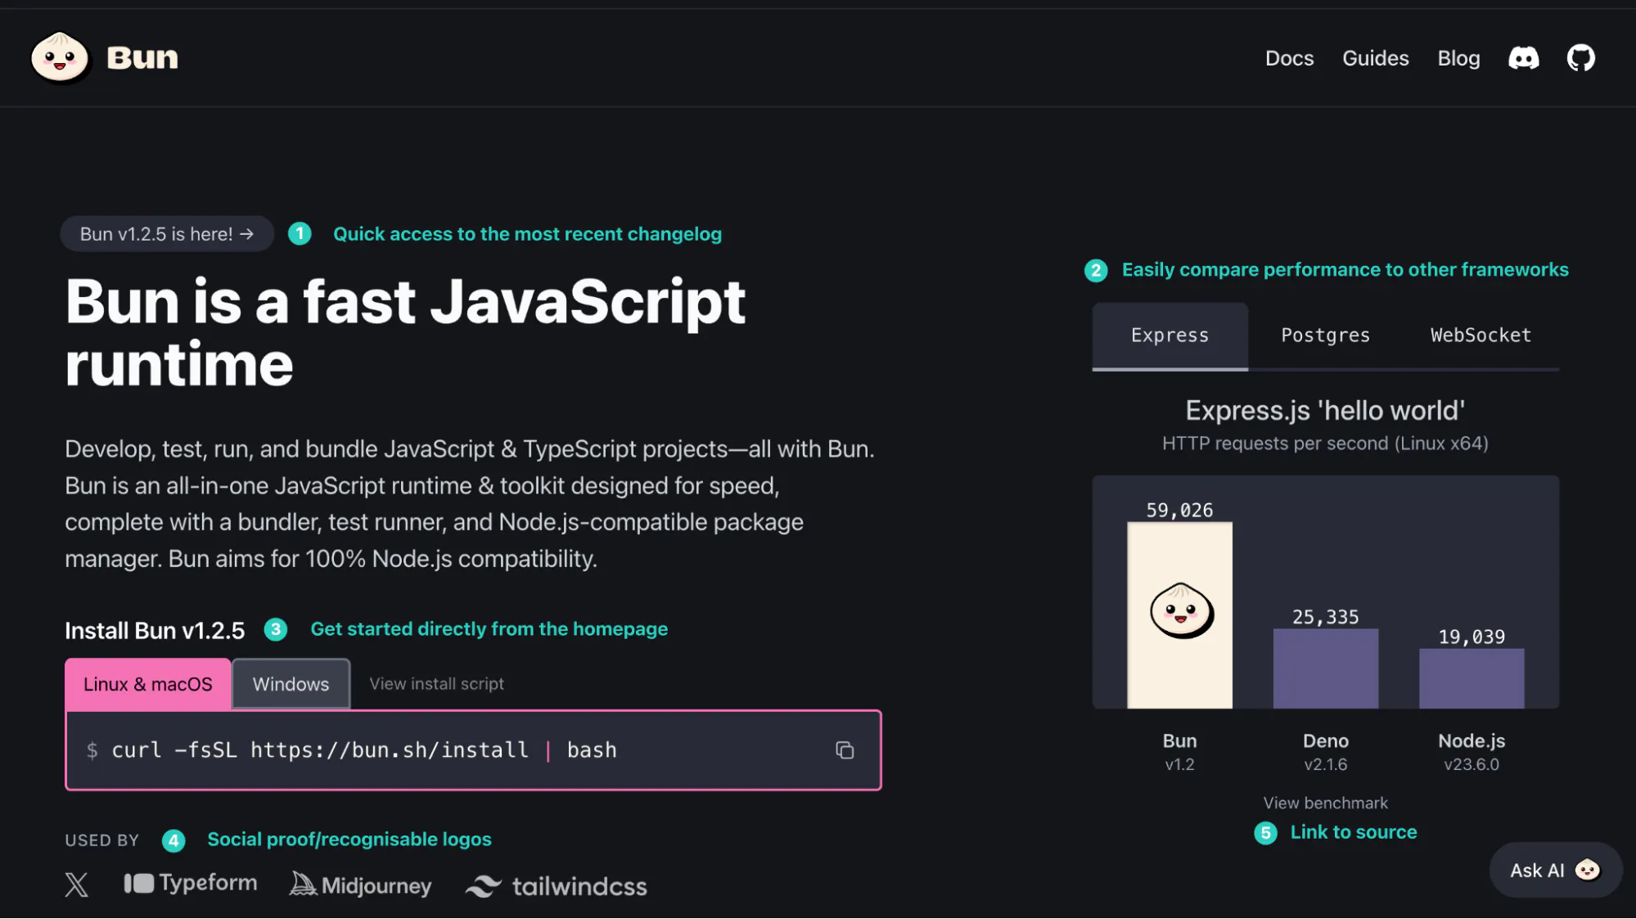
Task: Click the 'Install Bun v1.2.5' heading
Action: click(155, 631)
